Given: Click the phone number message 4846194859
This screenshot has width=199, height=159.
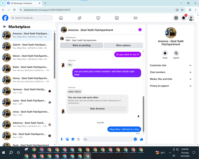Looking at the screenshot, I should pyautogui.click(x=74, y=92).
